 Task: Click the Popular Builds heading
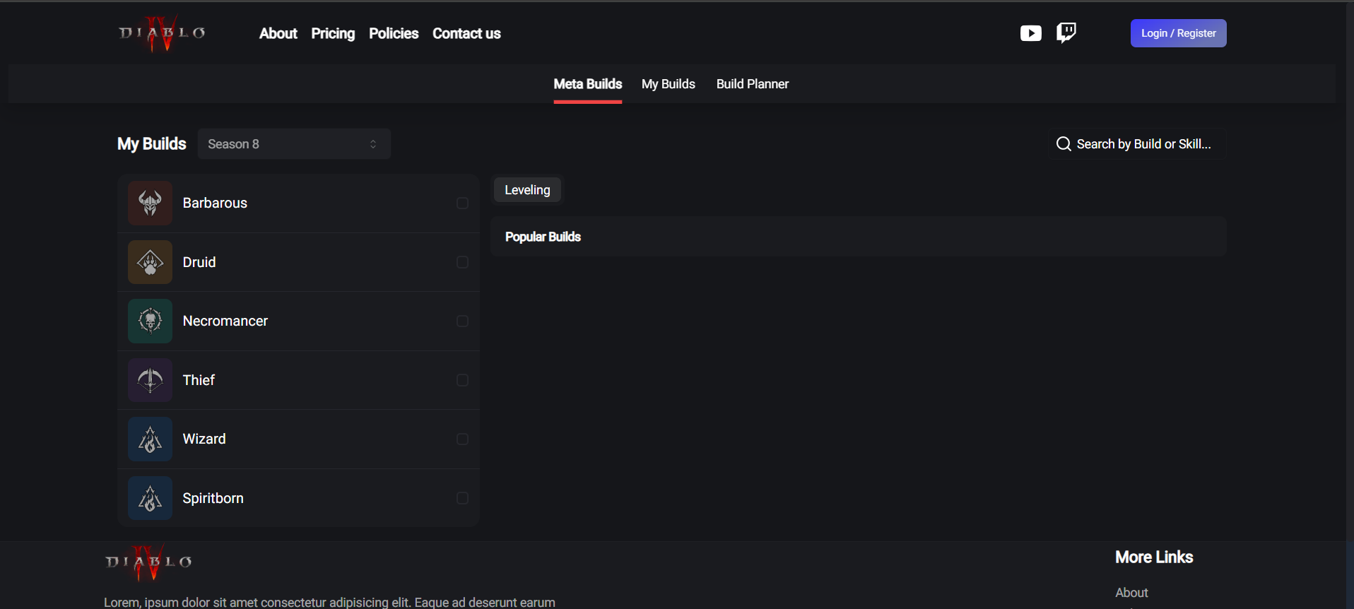point(543,237)
